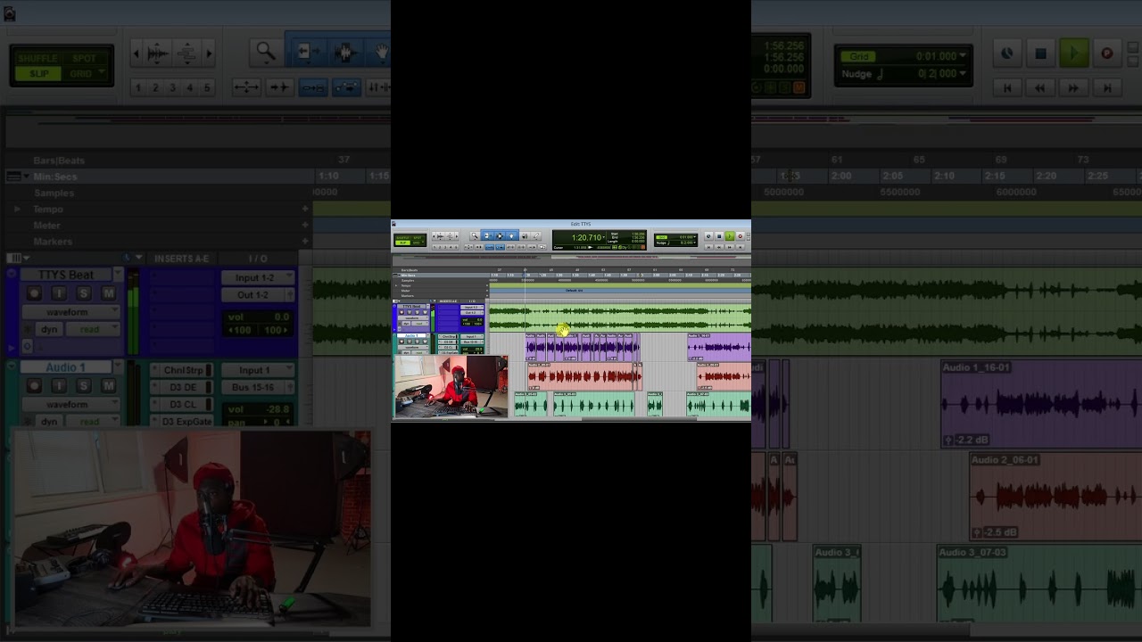Viewport: 1142px width, 642px height.
Task: Open Audio 1 dyn playlist selector, background view
Action: [x=49, y=421]
